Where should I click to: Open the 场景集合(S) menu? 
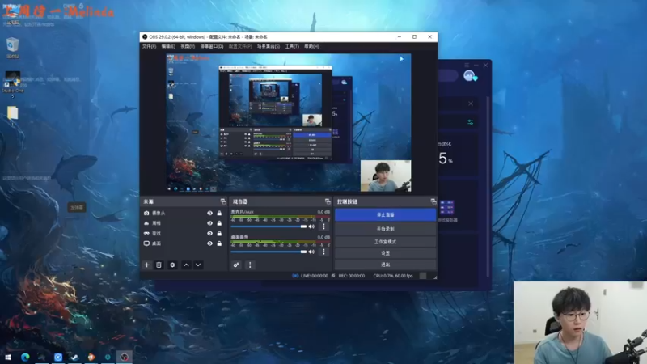pyautogui.click(x=269, y=47)
